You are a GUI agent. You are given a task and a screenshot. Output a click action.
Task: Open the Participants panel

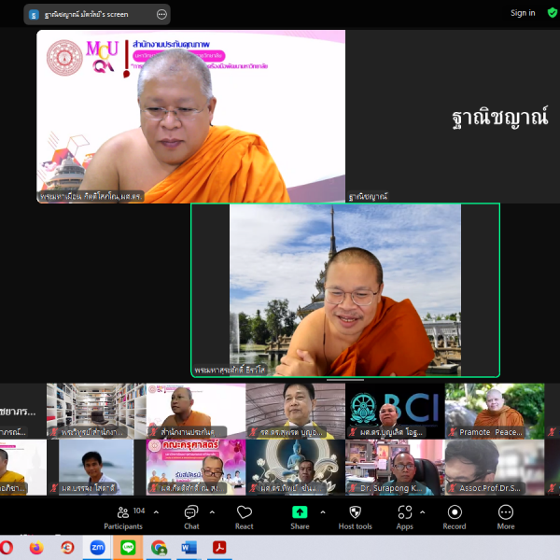pyautogui.click(x=123, y=518)
